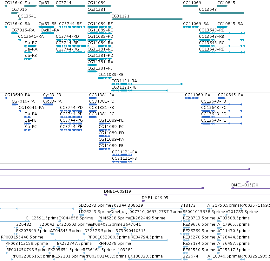
Task: Click transcript CG3744-RG
Action: [71, 52]
